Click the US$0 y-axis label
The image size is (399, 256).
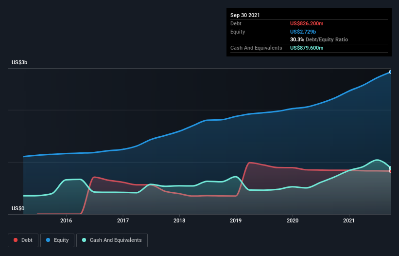(18, 208)
